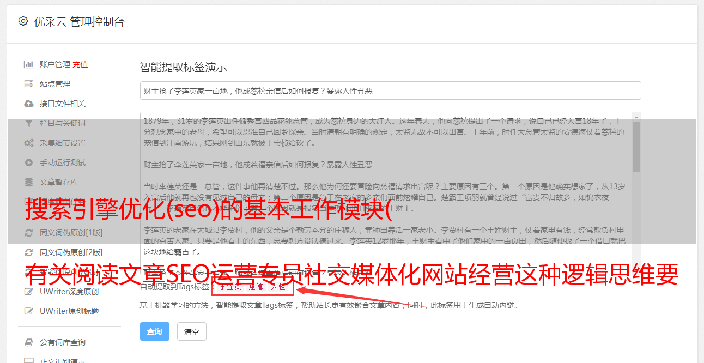Click the gear icon beside 优采云 管理控制台
704x363 pixels.
pos(23,21)
